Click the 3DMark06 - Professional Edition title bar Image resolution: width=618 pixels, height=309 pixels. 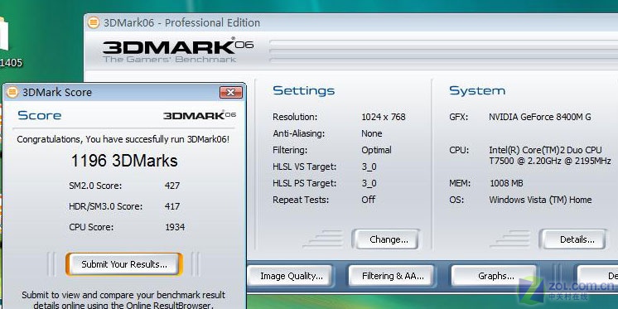[x=350, y=22]
